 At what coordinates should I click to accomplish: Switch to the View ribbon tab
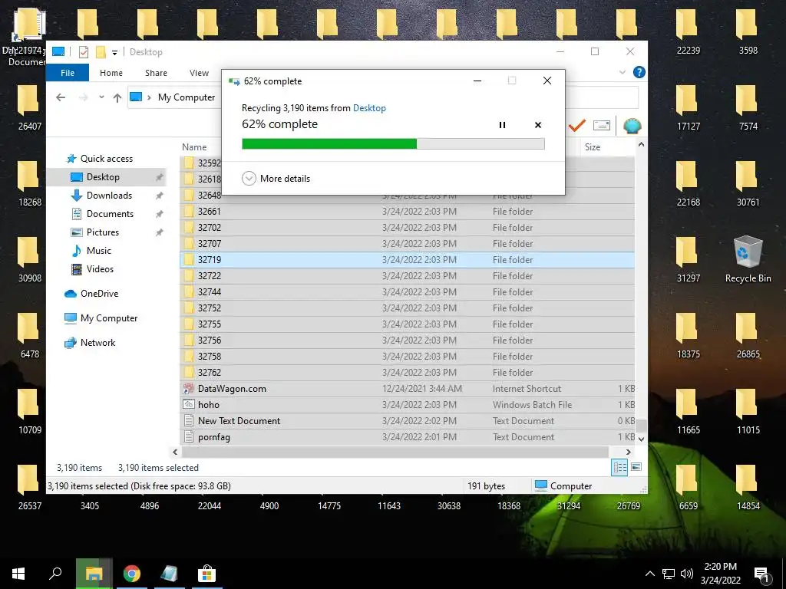point(199,73)
